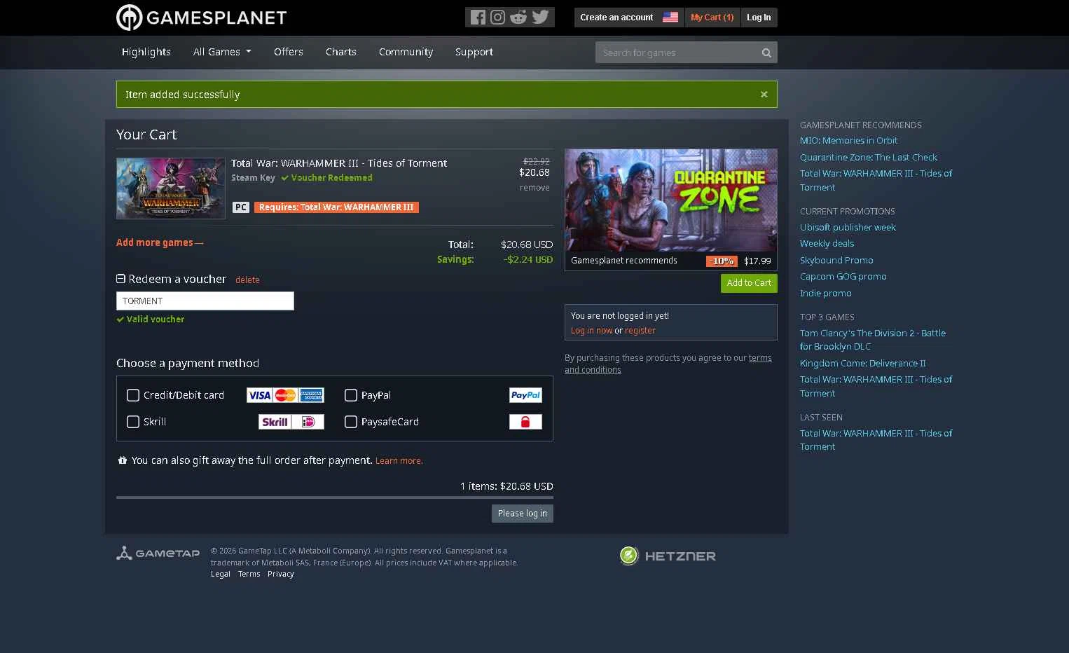The height and width of the screenshot is (653, 1069).
Task: Click the Hetzner footer logo
Action: pos(668,556)
